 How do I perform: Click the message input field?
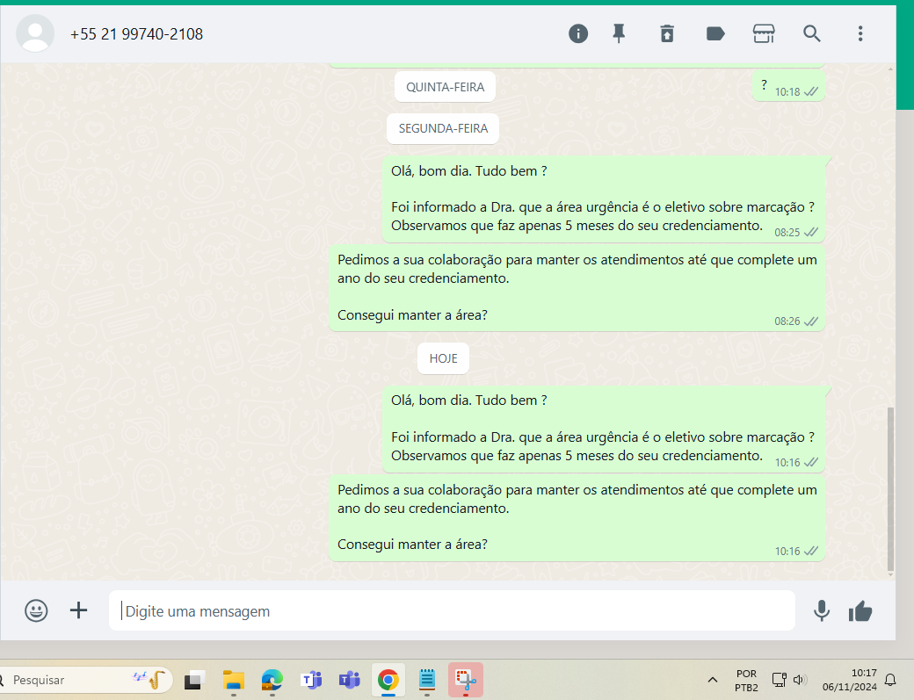pyautogui.click(x=452, y=611)
